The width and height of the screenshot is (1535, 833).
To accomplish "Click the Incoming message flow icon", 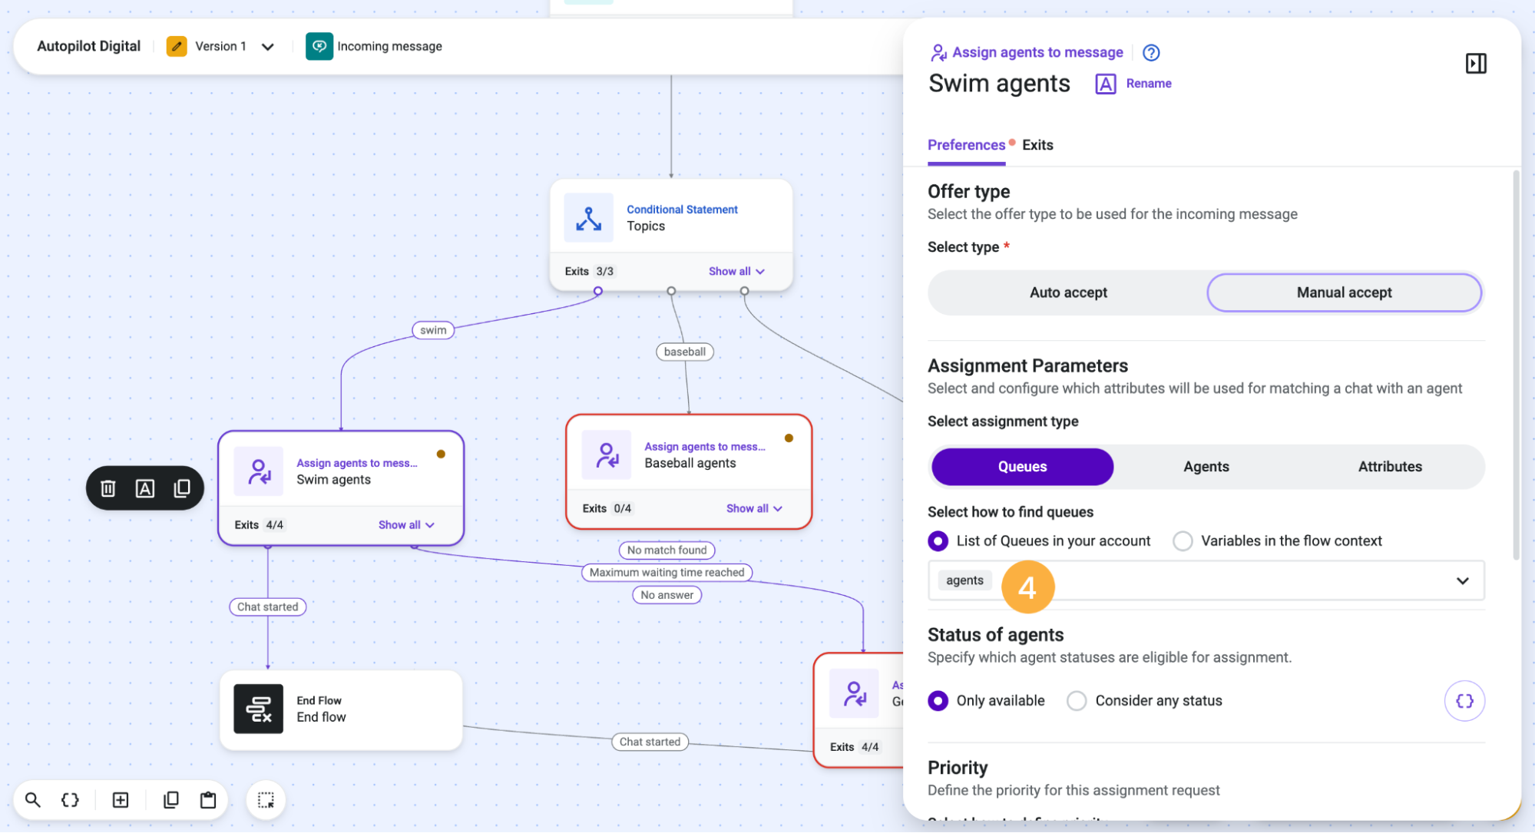I will point(319,46).
